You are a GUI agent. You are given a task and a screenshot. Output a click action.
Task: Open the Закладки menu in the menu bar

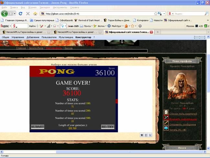click(x=45, y=7)
